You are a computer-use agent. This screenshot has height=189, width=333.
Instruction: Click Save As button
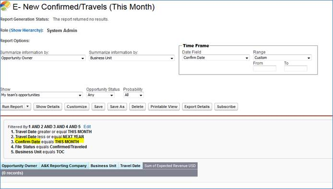[117, 107]
